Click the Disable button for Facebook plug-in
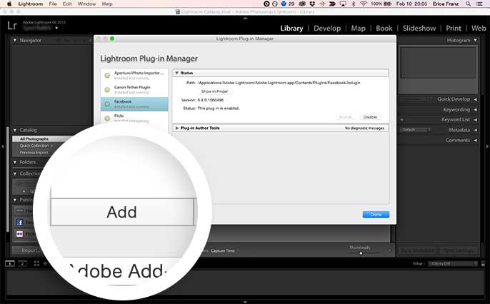The image size is (490, 304). 370,117
